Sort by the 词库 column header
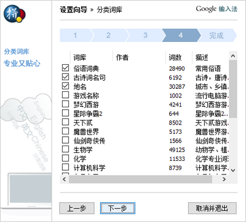The height and width of the screenshot is (222, 246). (92, 57)
